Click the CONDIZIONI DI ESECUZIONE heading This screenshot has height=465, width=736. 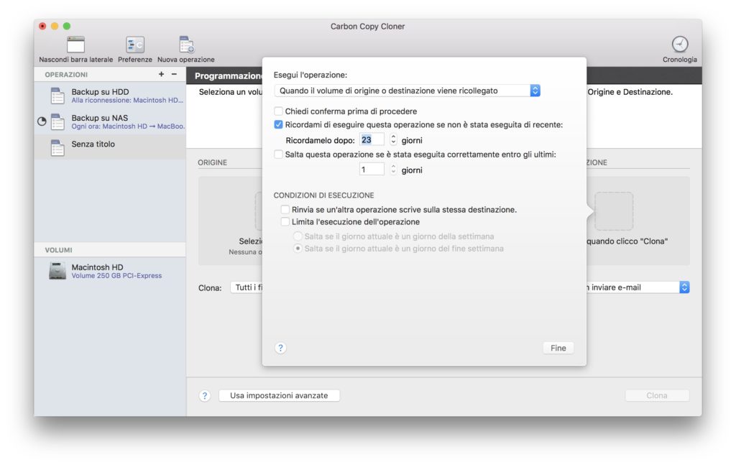pyautogui.click(x=324, y=195)
